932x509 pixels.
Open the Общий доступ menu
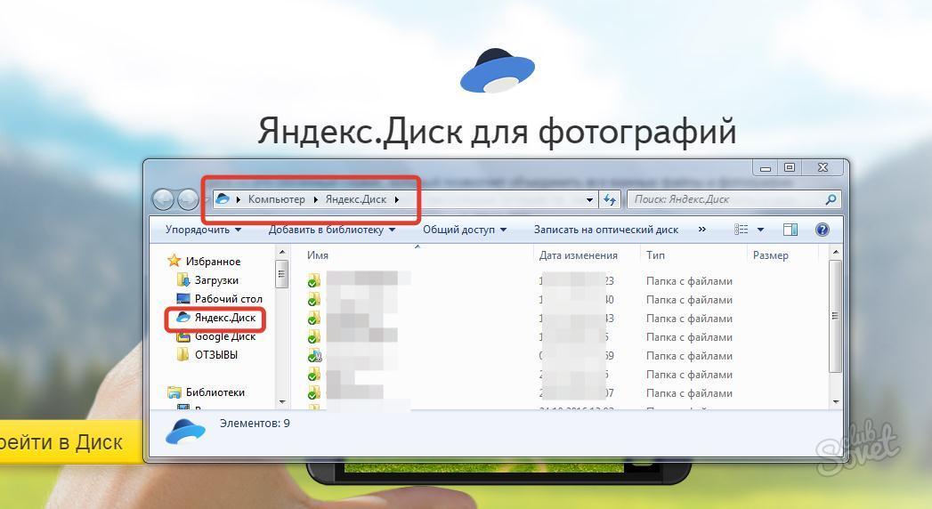tap(465, 230)
